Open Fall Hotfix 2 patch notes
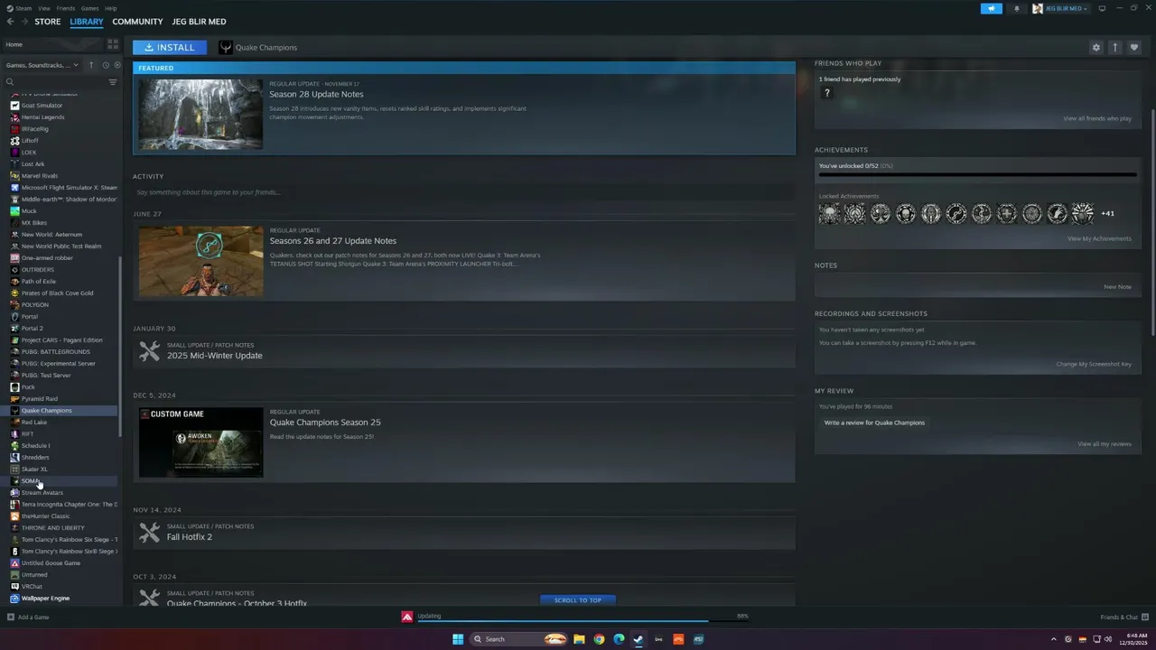This screenshot has height=650, width=1156. click(189, 537)
